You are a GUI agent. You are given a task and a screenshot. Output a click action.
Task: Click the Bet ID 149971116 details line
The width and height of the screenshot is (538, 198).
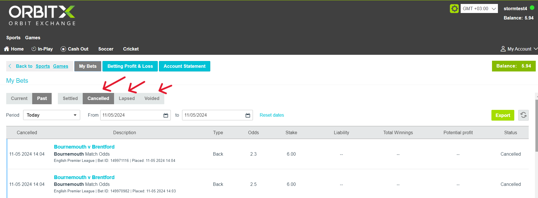[115, 160]
